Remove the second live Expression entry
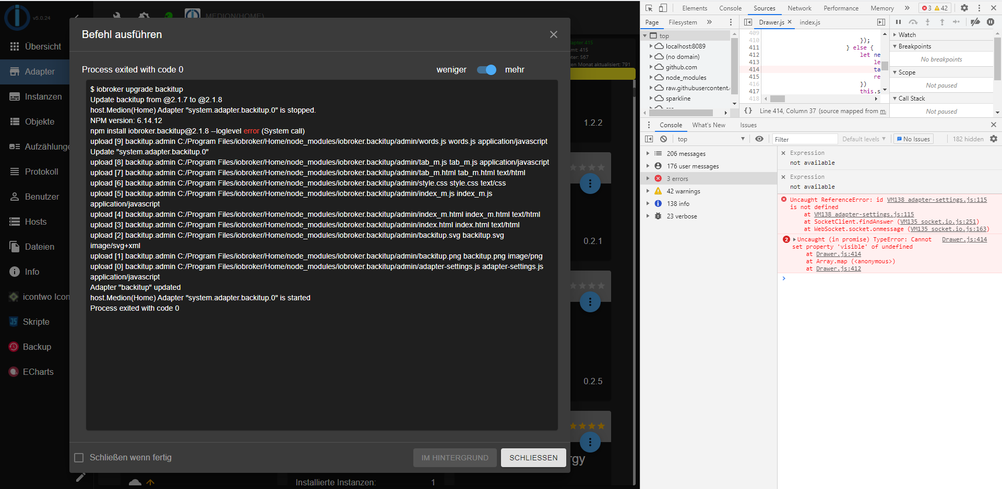 pos(783,177)
